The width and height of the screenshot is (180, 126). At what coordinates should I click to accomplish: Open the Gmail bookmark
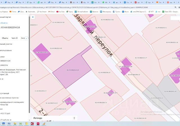(51, 12)
